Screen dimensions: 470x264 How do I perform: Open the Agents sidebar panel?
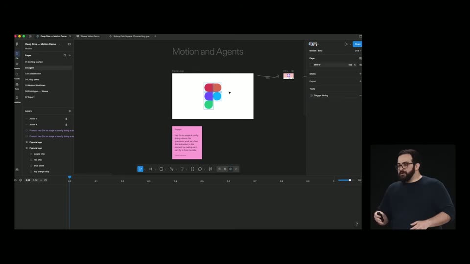click(x=17, y=65)
